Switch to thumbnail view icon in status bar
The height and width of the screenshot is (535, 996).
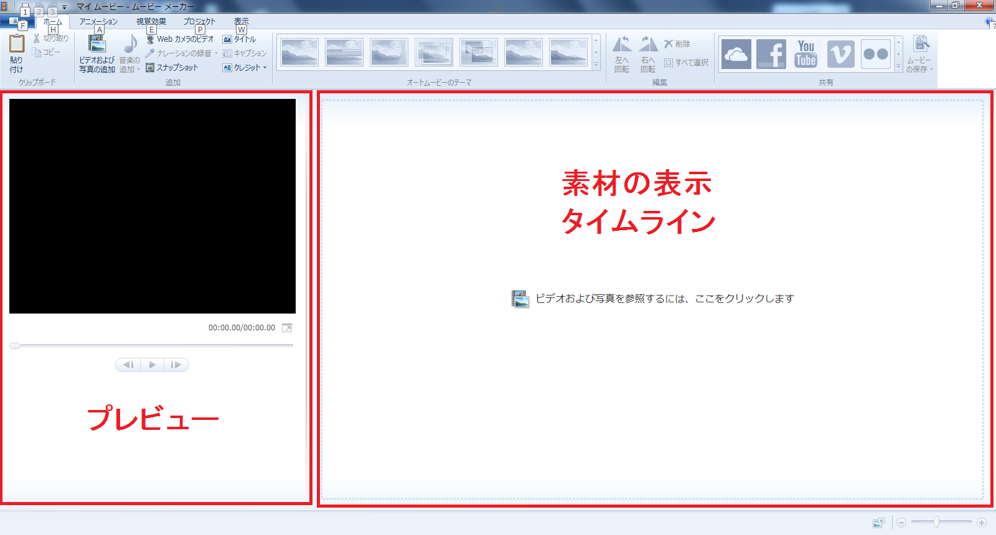(878, 523)
